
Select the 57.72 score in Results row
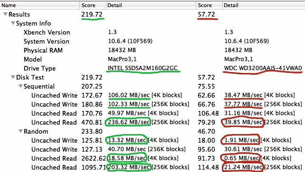point(206,14)
